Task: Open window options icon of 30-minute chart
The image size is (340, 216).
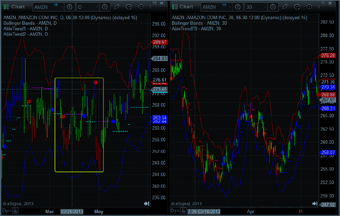Action: coord(323,3)
